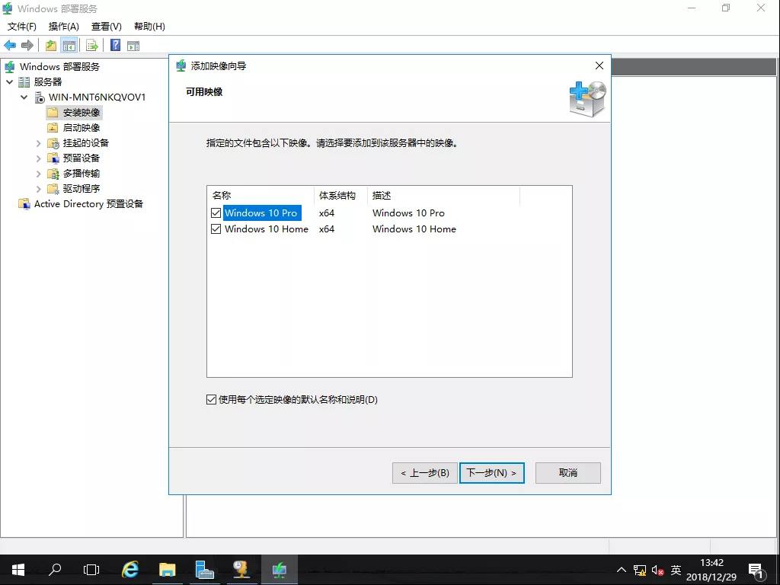Toggle 使用每个选定映像的默认名称和说明 checkbox

pos(212,400)
